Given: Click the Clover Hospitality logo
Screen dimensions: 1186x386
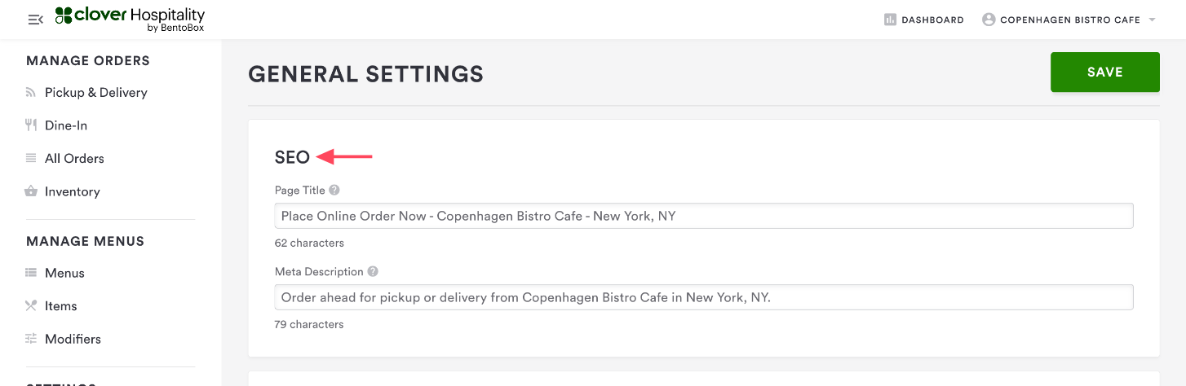Looking at the screenshot, I should tap(131, 20).
